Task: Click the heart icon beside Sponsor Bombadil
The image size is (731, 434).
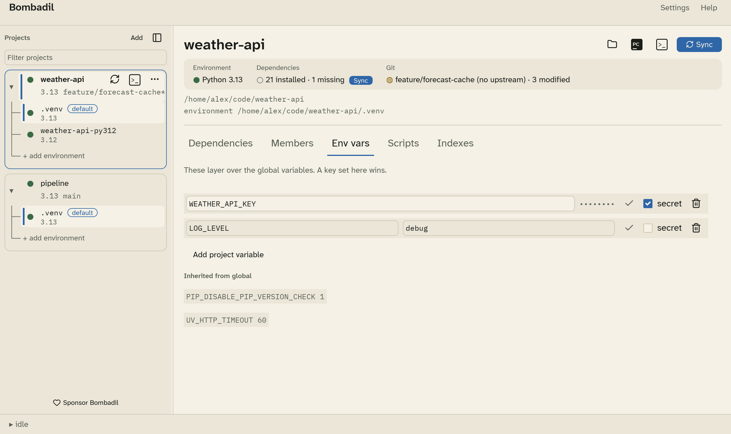Action: (x=57, y=403)
